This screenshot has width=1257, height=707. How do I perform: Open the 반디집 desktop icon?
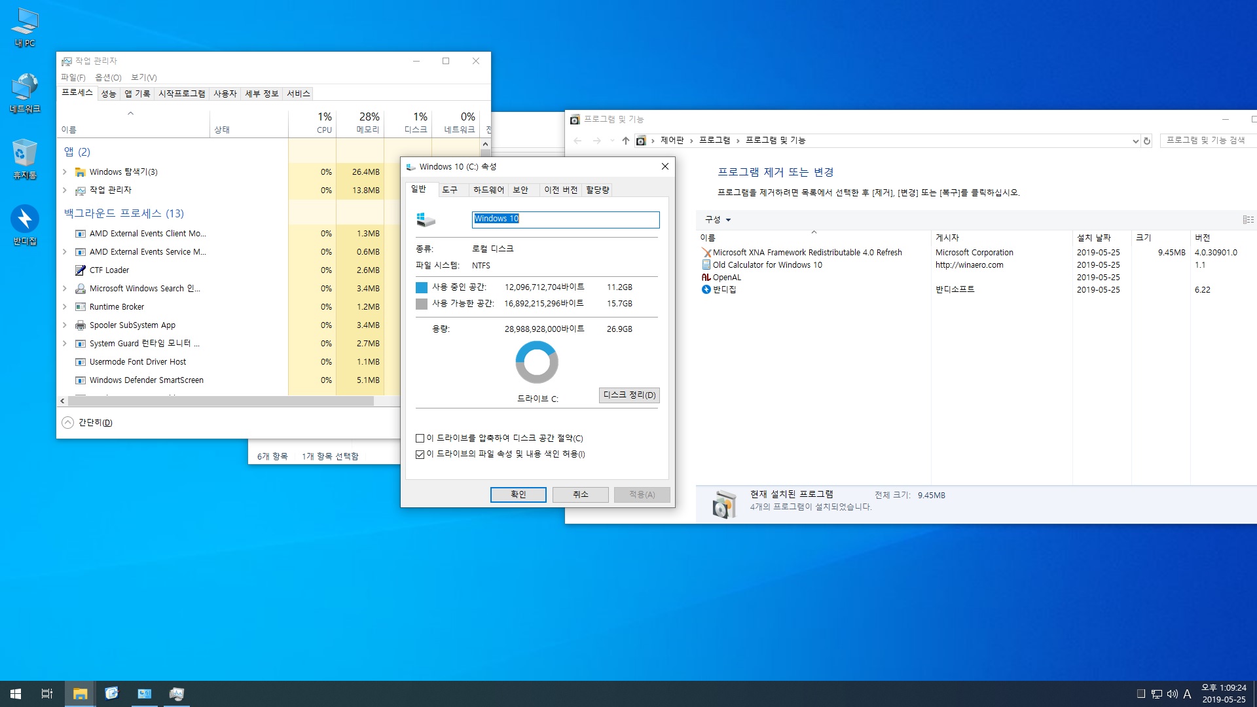click(25, 225)
